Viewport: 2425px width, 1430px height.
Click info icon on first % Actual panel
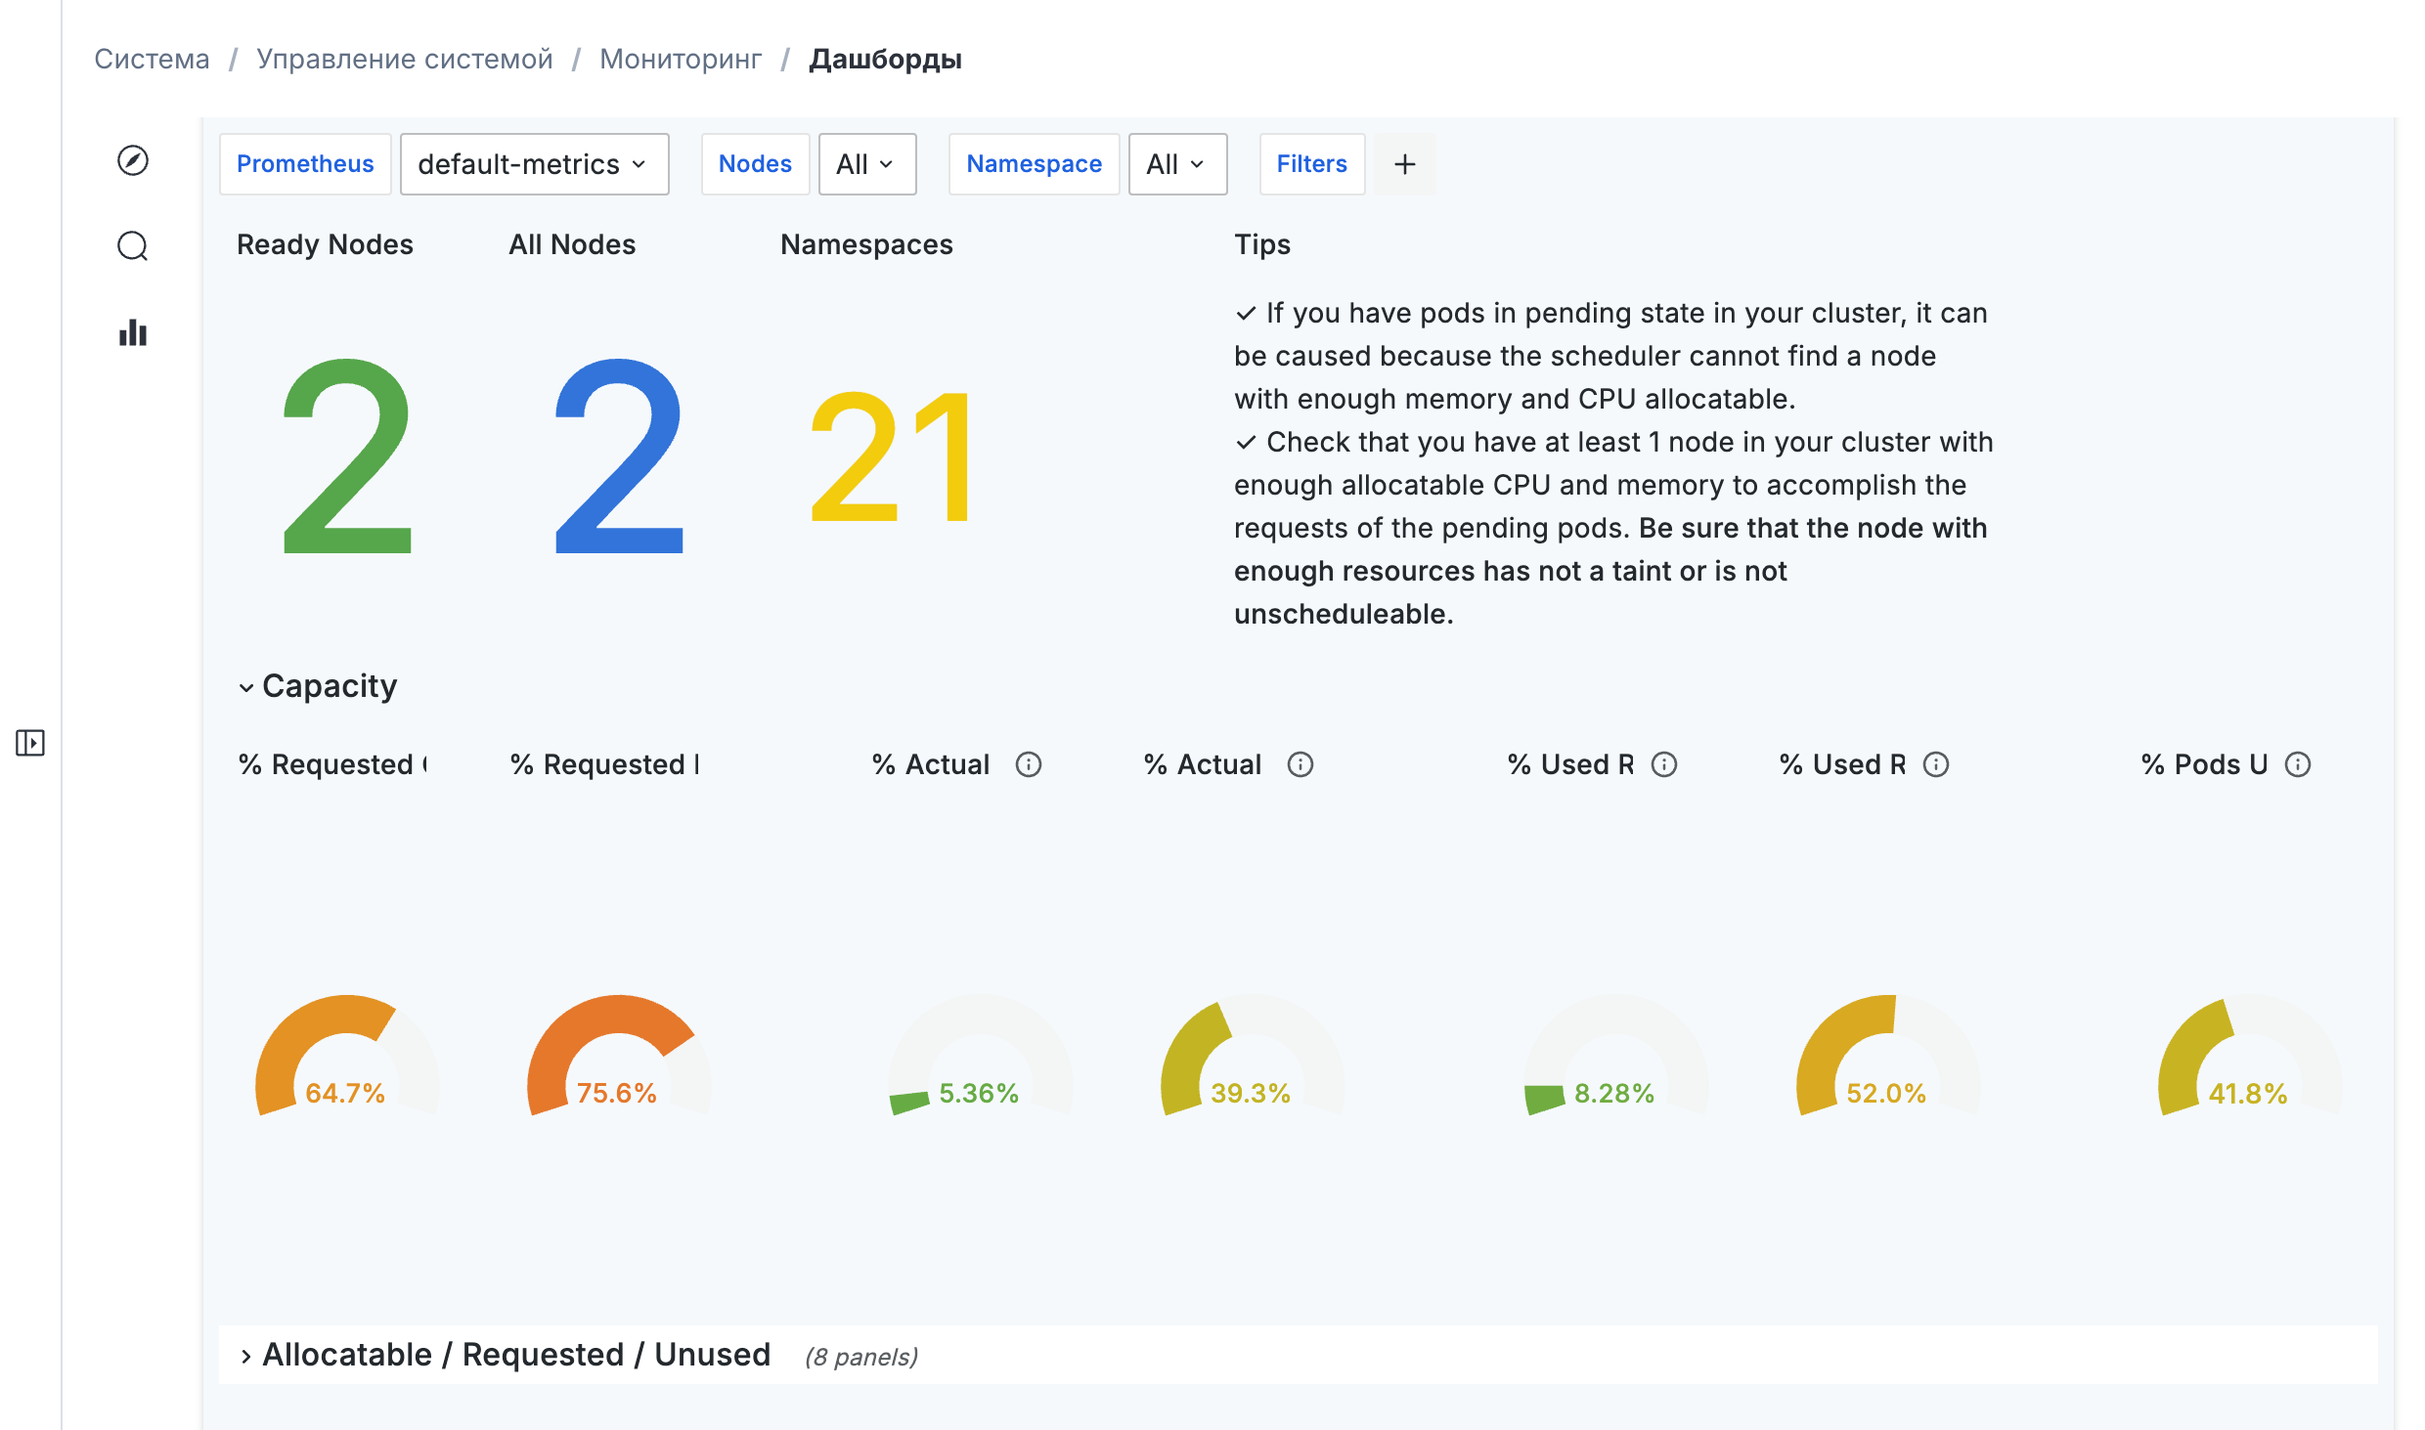(x=1029, y=764)
